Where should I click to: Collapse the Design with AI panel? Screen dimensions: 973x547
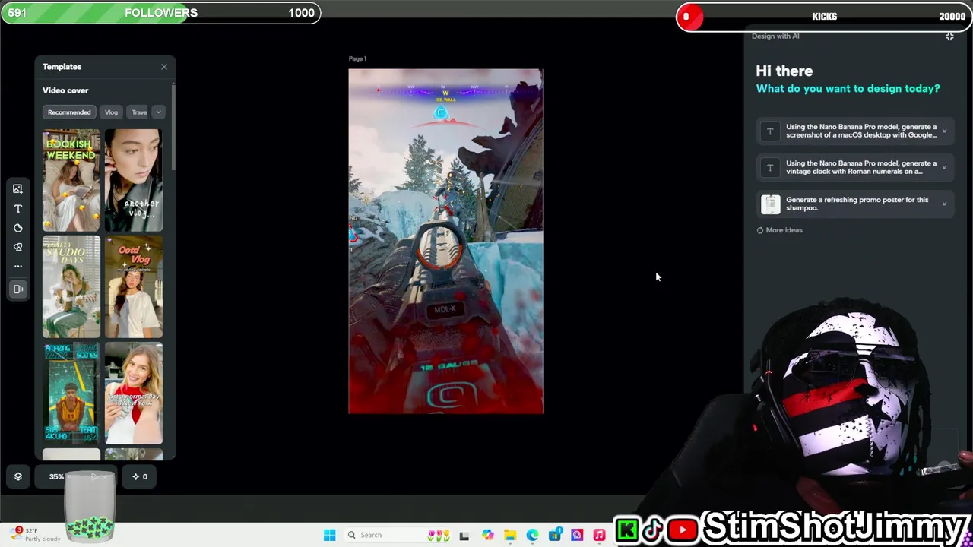tap(949, 36)
